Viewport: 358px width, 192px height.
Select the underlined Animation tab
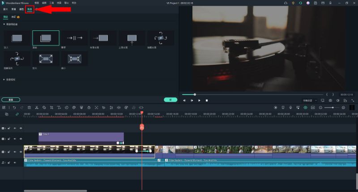(30, 9)
